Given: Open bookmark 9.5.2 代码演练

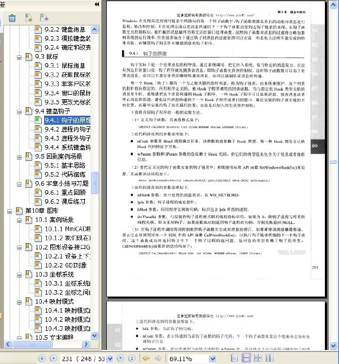Looking at the screenshot, I should coord(65,174).
